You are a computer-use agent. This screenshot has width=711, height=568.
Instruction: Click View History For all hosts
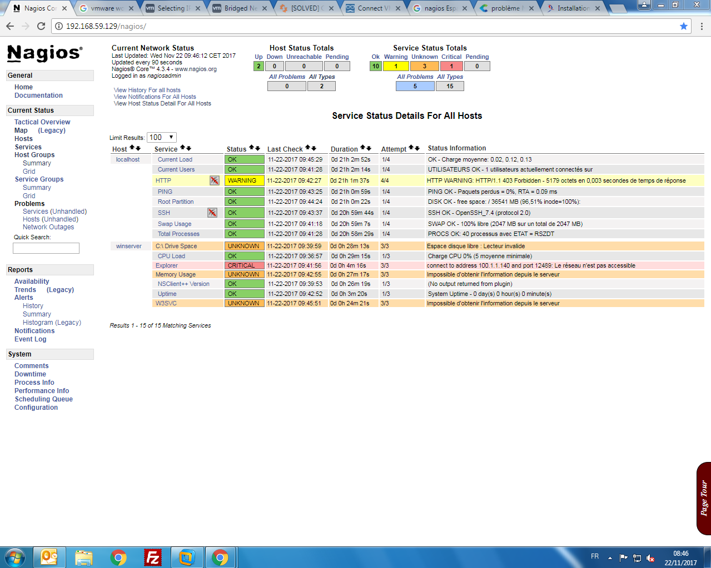tap(147, 90)
